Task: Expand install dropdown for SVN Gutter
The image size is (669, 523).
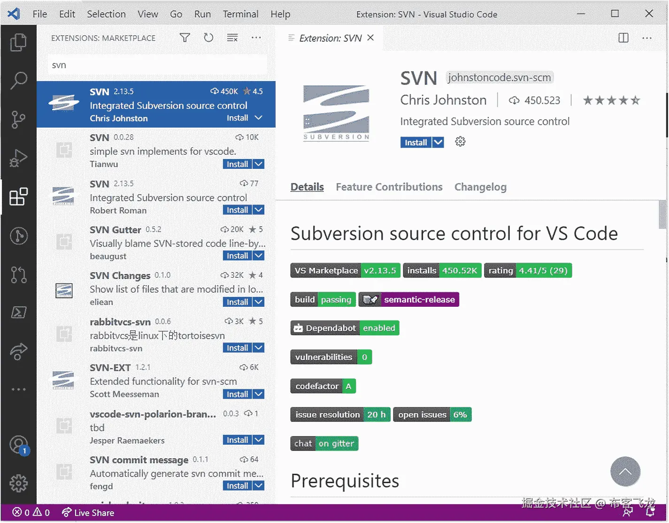Action: 258,256
